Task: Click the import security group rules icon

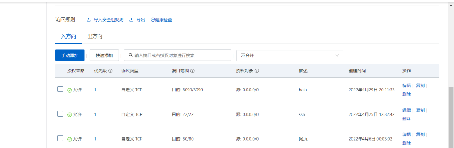Action: tap(89, 20)
